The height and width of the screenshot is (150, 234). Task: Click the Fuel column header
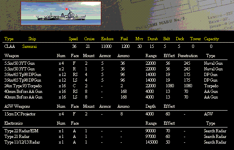(x=124, y=39)
